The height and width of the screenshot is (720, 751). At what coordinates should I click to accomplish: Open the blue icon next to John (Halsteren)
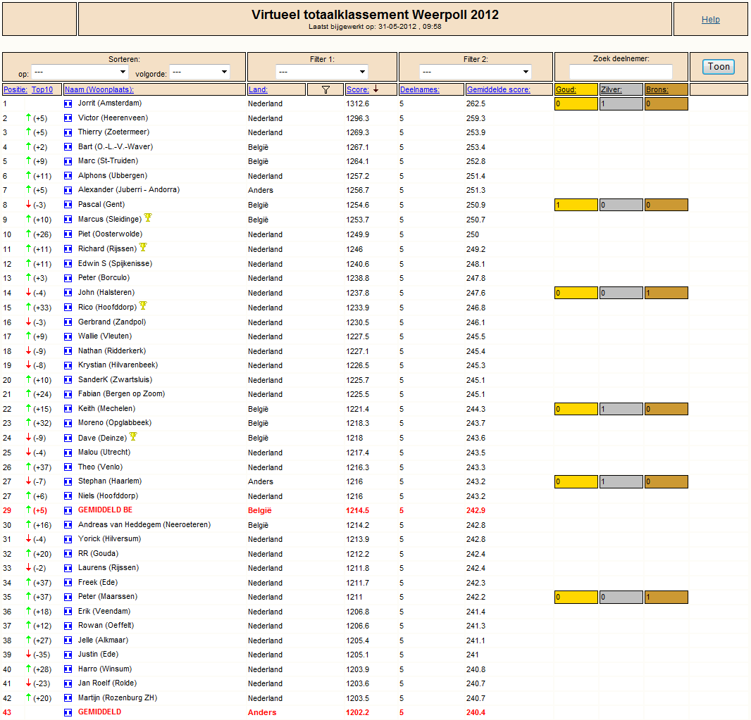point(68,293)
